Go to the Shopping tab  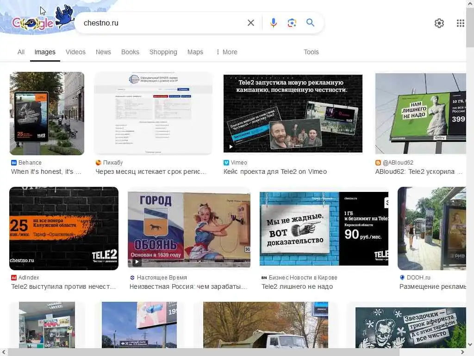(163, 52)
